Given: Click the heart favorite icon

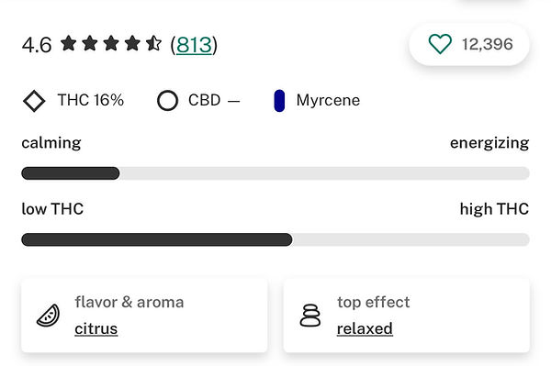Looking at the screenshot, I should [x=440, y=44].
